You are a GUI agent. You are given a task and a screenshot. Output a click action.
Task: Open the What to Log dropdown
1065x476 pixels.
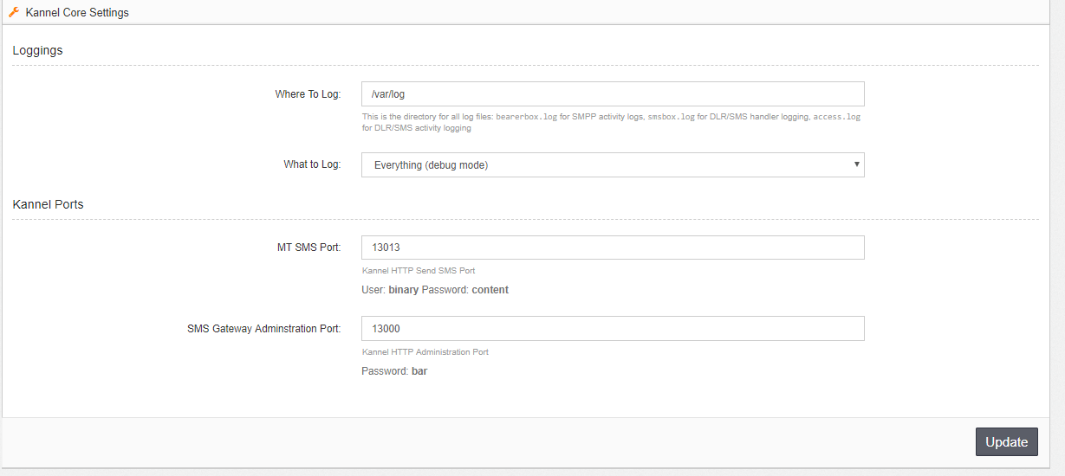[x=613, y=164]
